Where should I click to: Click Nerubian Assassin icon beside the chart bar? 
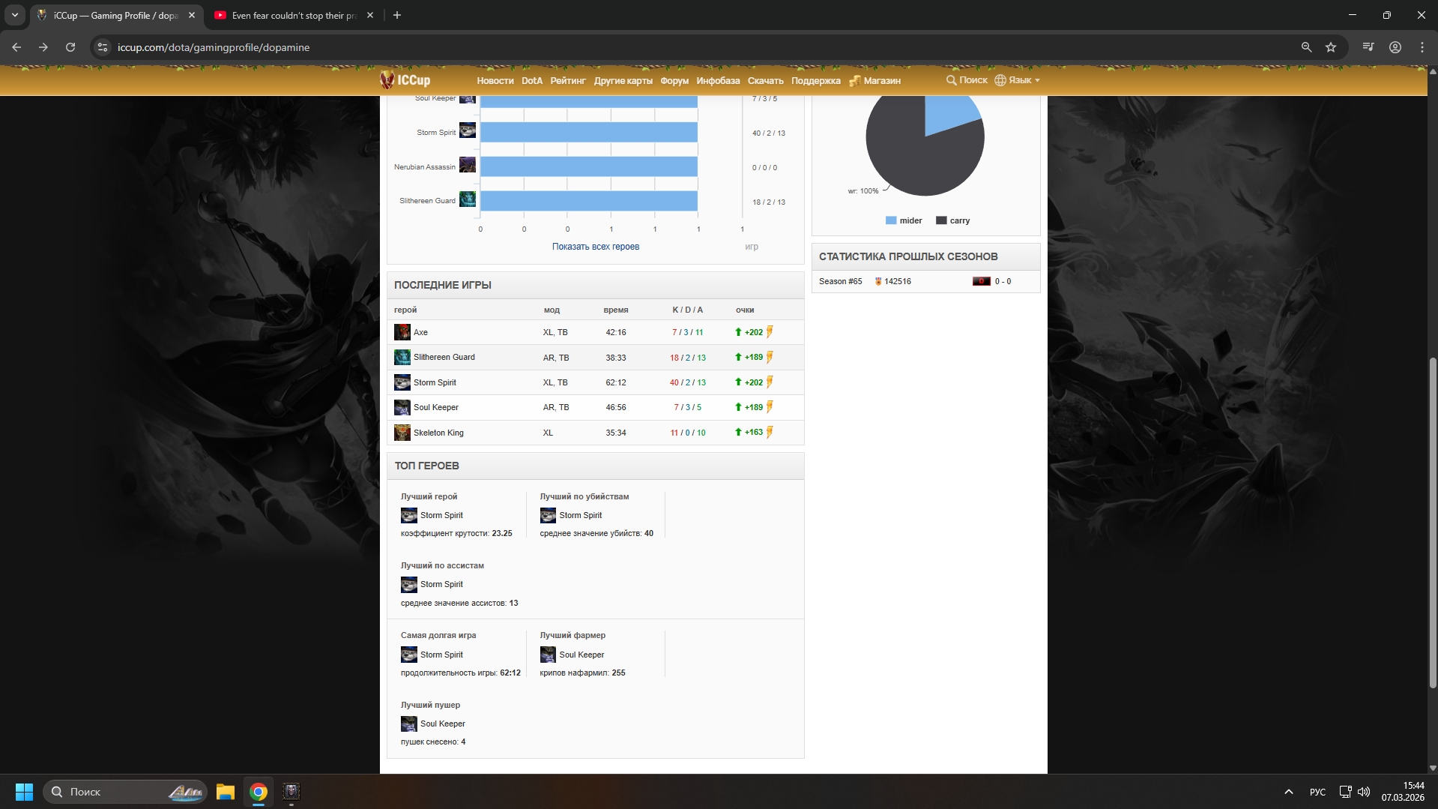[x=468, y=165]
